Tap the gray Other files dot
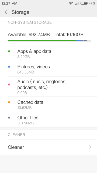This screenshot has height=173, width=97. point(9,118)
